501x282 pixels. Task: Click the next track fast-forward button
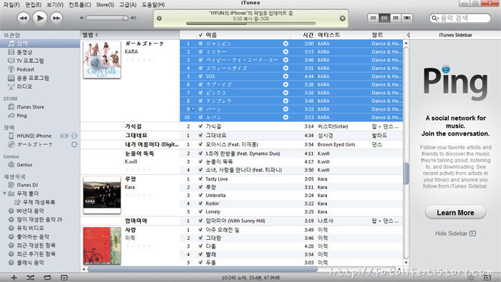click(x=57, y=18)
